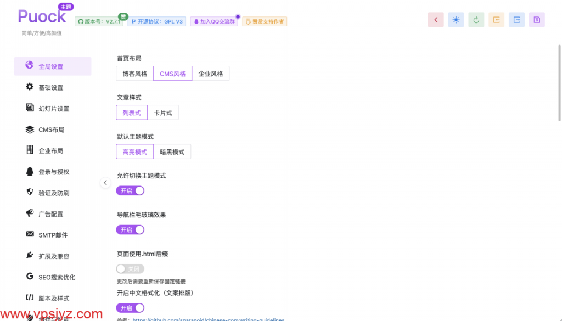Click the sun theme-mode icon

[x=456, y=20]
